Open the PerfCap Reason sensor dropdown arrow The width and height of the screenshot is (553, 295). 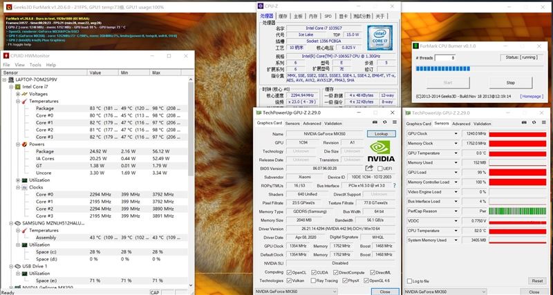point(456,211)
